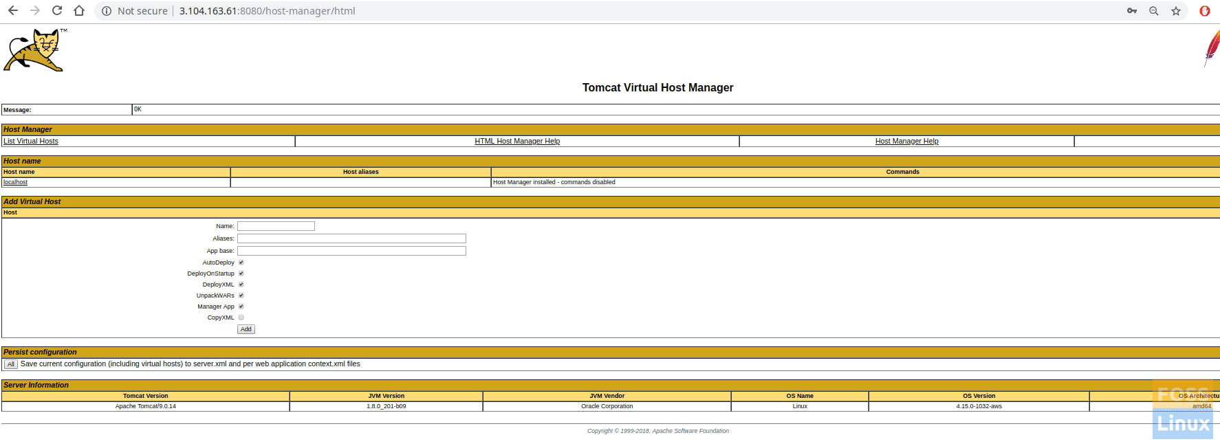This screenshot has width=1220, height=446.
Task: Go forward in browser history
Action: click(35, 11)
